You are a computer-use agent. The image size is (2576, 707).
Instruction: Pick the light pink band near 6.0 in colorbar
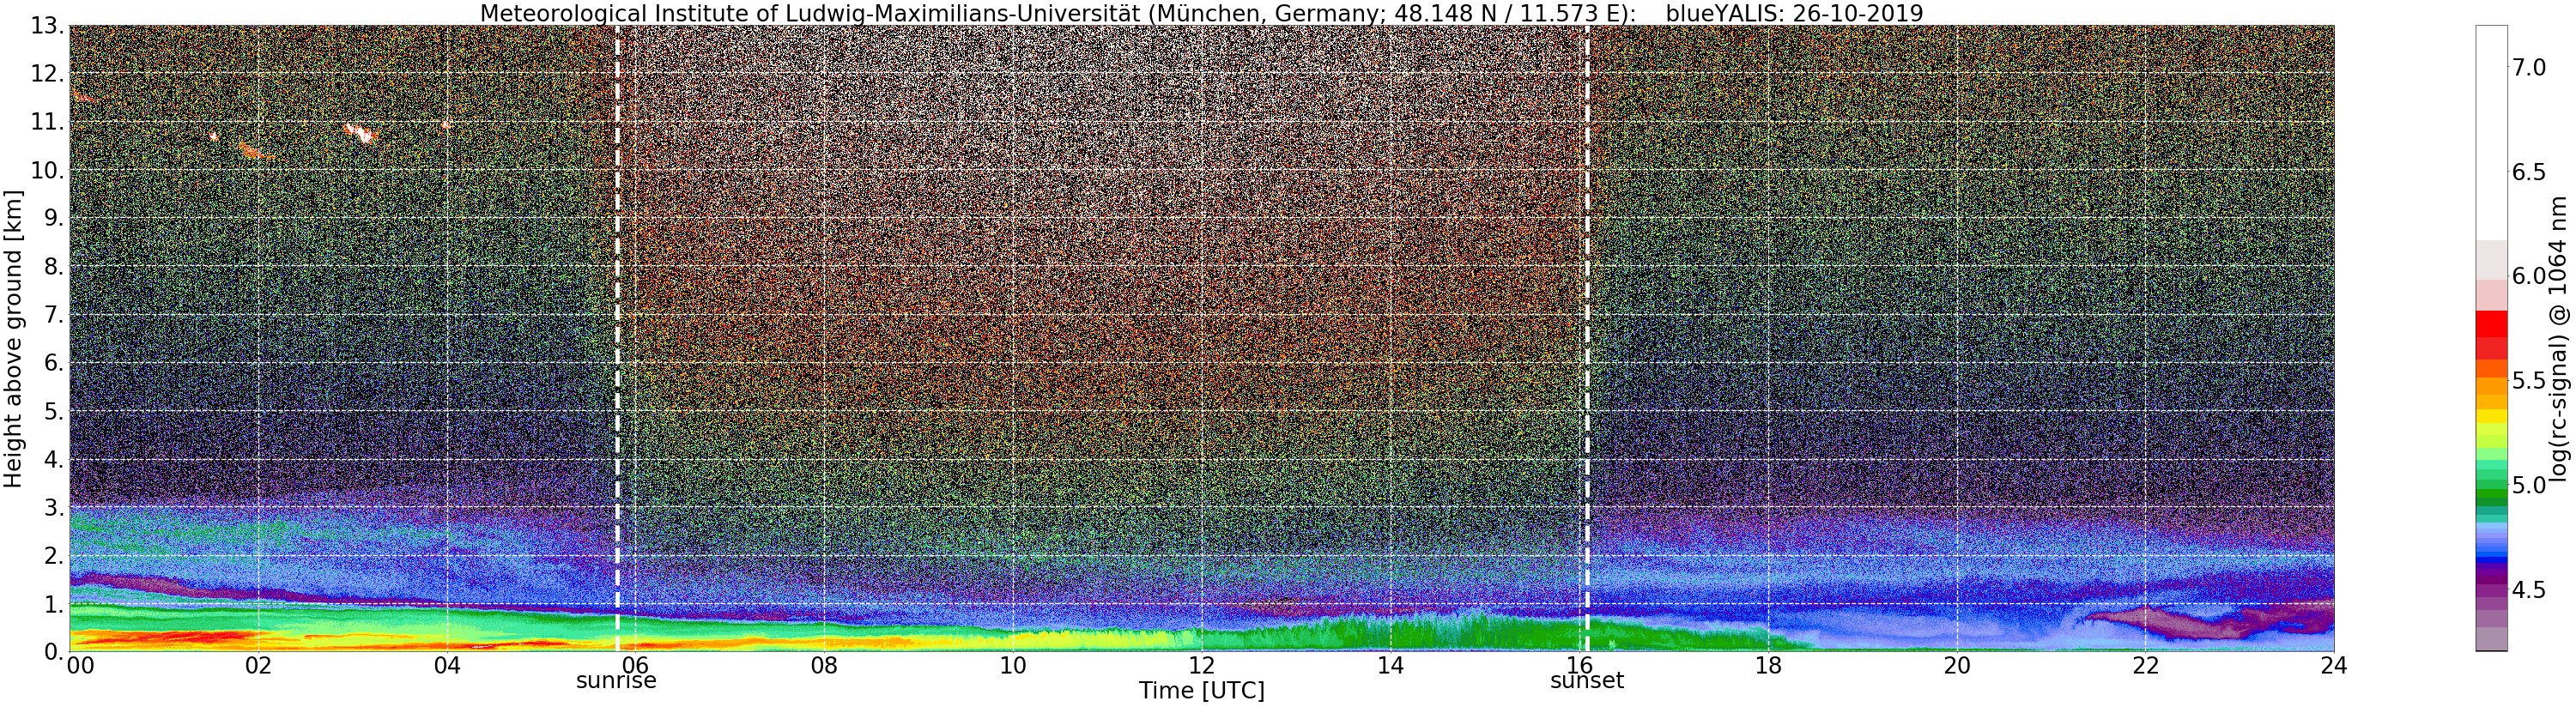click(x=2491, y=294)
